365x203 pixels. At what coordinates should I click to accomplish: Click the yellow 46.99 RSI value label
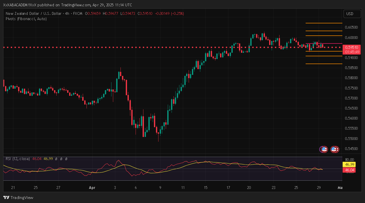click(350, 165)
